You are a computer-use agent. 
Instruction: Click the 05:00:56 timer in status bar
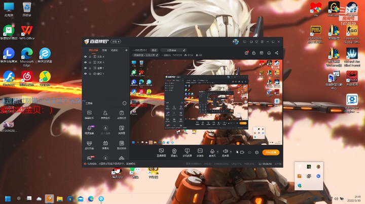267,164
